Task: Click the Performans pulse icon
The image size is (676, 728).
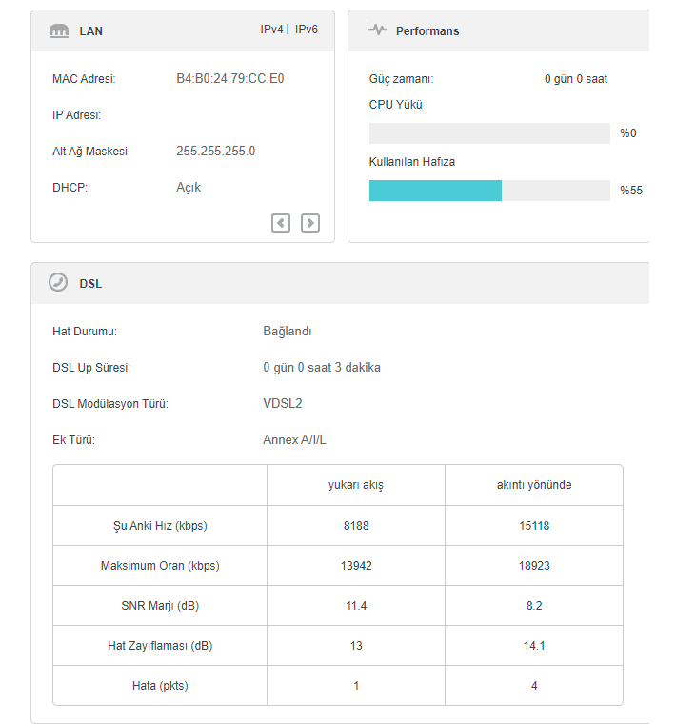Action: 377,30
